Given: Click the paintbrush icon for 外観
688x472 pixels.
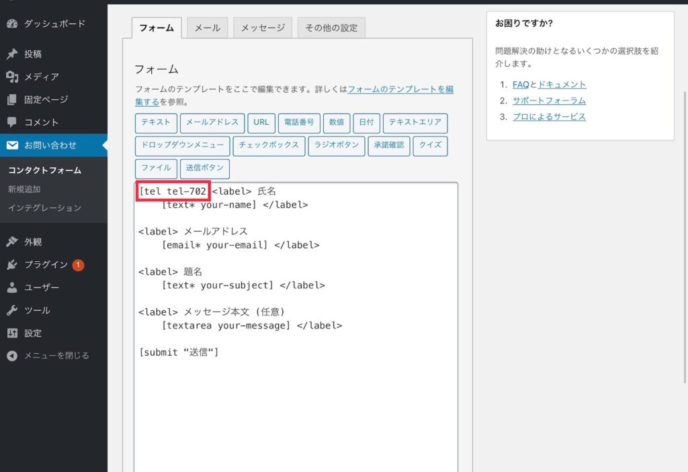Looking at the screenshot, I should 12,242.
